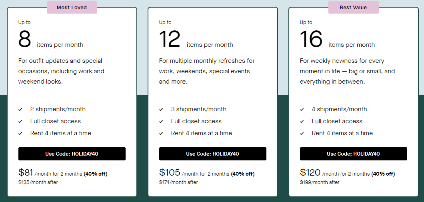Choose the 12-item plan's Use Code: HOLIDAY40 button

click(x=213, y=154)
